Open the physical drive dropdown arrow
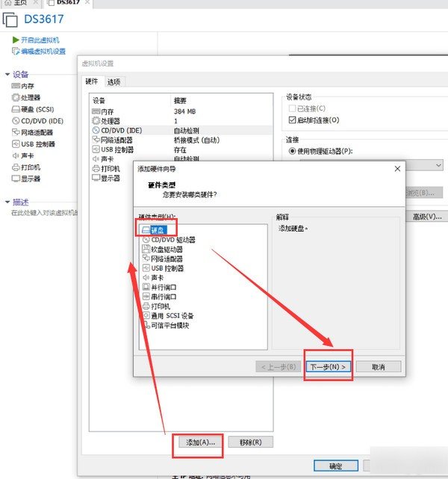 click(x=438, y=165)
